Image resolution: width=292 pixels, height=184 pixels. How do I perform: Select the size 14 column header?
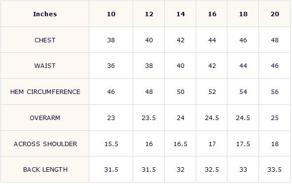[181, 14]
